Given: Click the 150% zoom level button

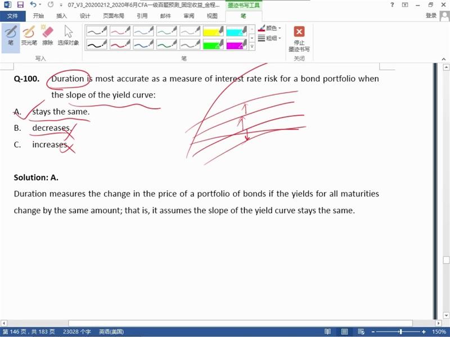Looking at the screenshot, I should 439,331.
